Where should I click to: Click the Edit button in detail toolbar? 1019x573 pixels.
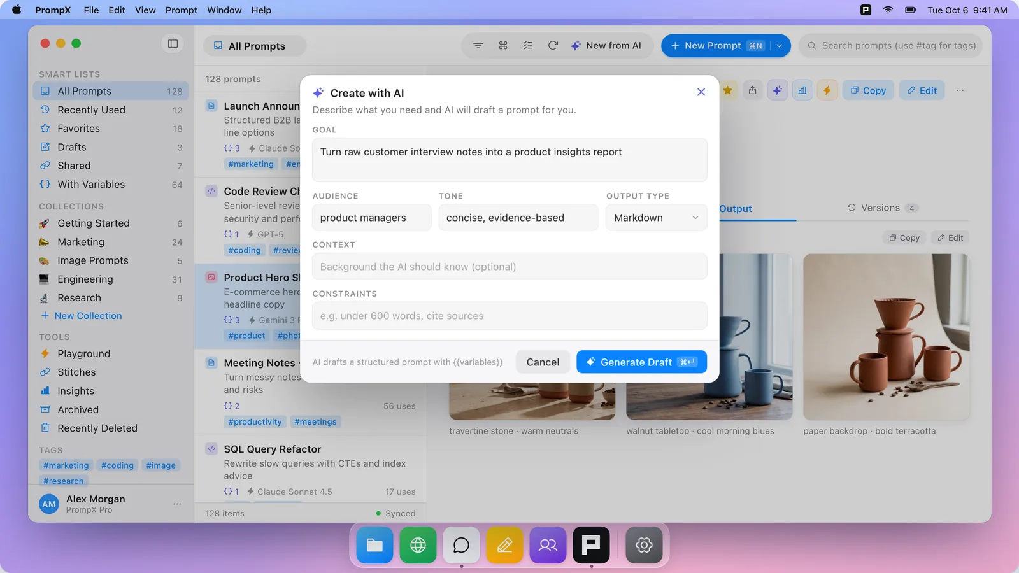click(922, 90)
